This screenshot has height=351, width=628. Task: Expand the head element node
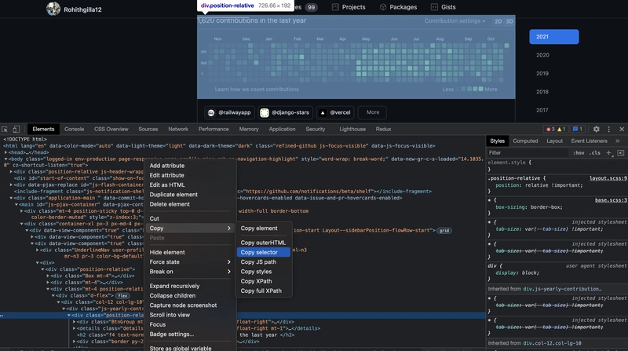(6, 152)
